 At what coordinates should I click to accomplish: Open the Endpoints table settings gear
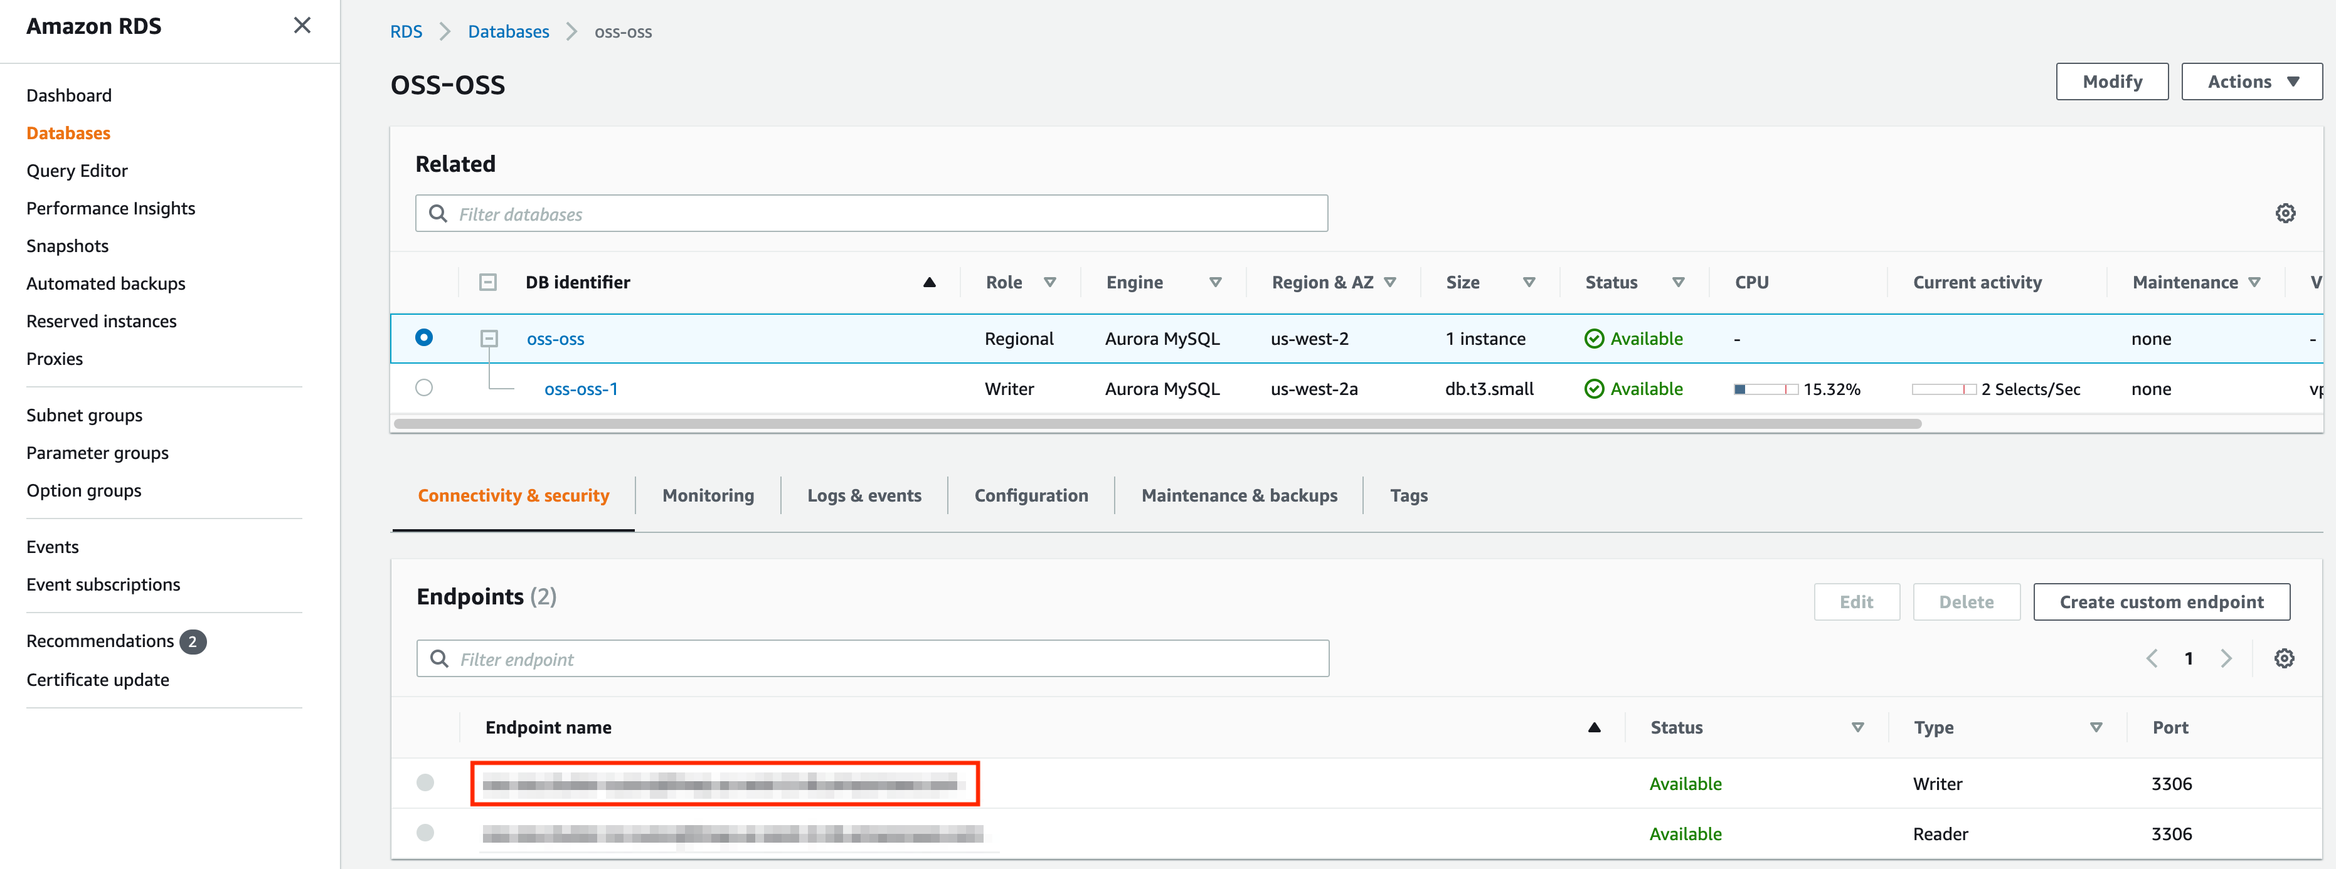[x=2285, y=658]
